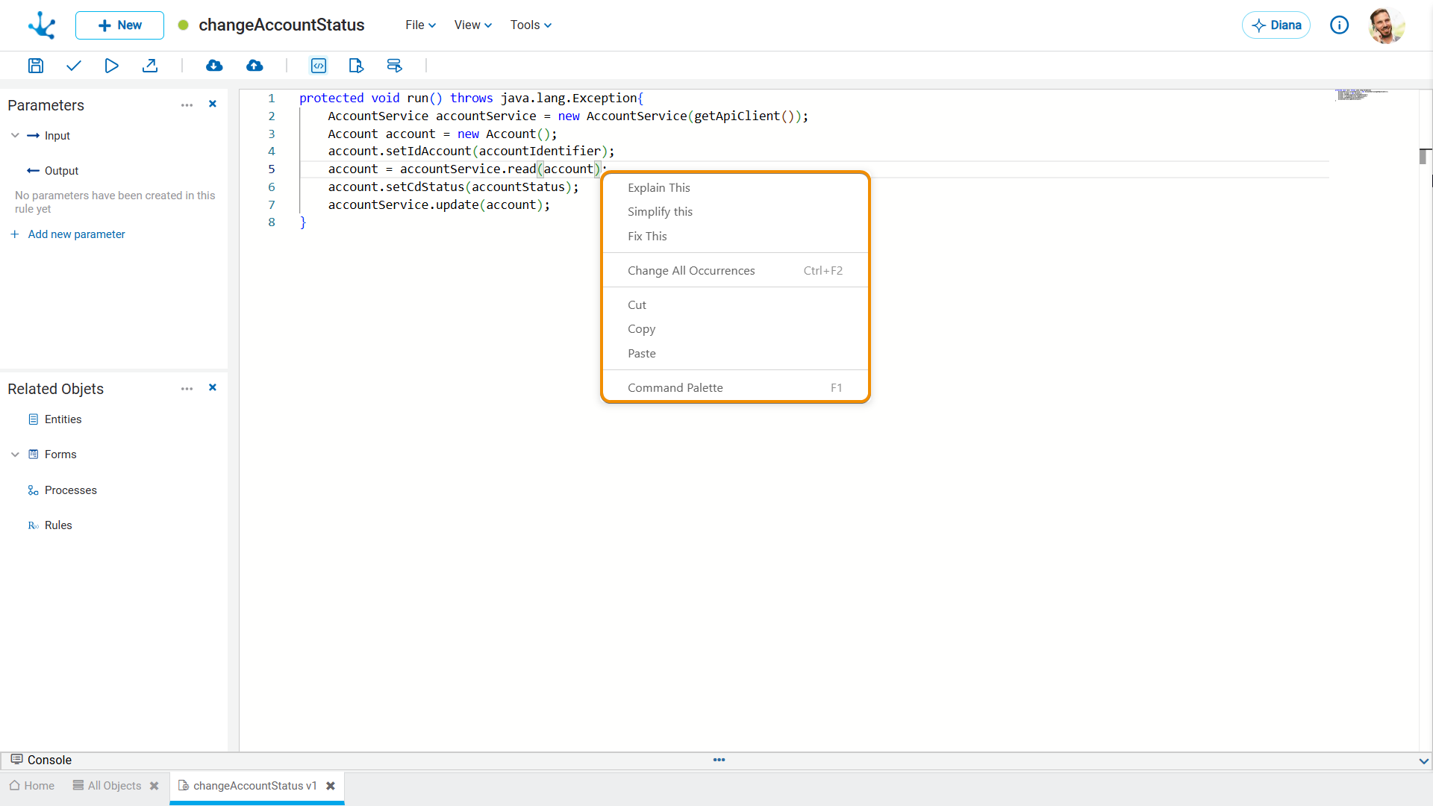Open the View menu dropdown
Image resolution: width=1433 pixels, height=806 pixels.
click(473, 25)
